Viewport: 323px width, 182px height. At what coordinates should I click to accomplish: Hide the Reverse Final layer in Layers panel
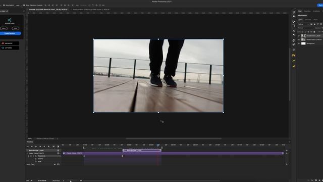(x=299, y=36)
